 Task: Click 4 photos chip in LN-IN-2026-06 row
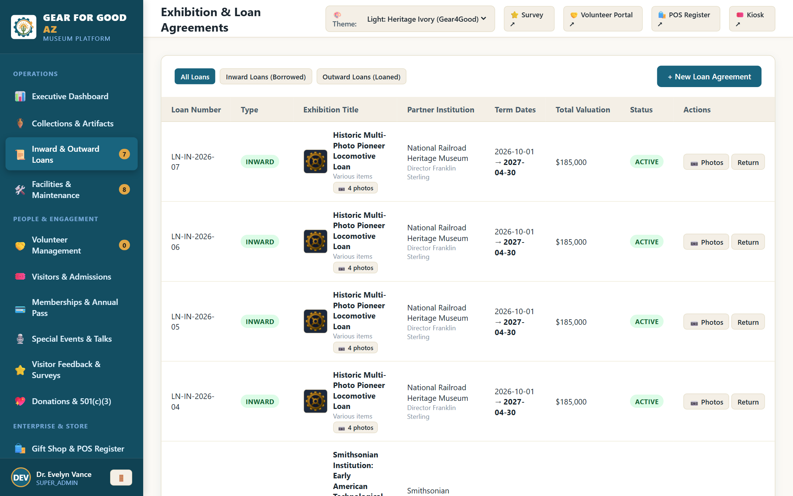point(355,268)
